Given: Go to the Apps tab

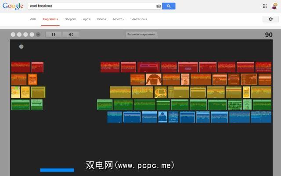Looking at the screenshot, I should click(86, 19).
